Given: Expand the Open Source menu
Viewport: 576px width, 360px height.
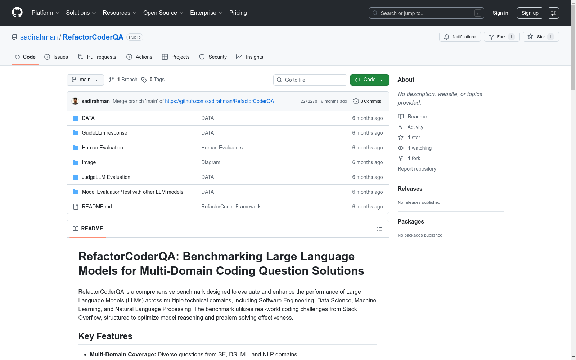Looking at the screenshot, I should pyautogui.click(x=163, y=13).
